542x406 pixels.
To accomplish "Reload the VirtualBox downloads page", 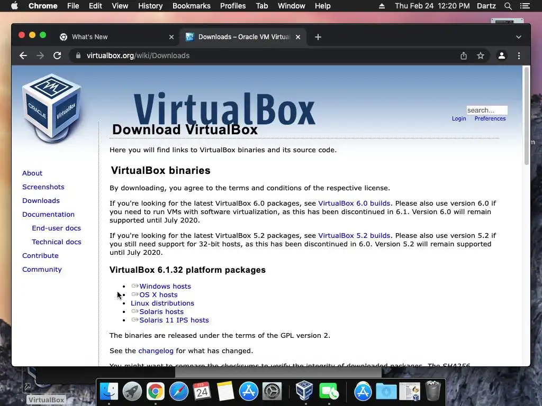I will coord(57,56).
